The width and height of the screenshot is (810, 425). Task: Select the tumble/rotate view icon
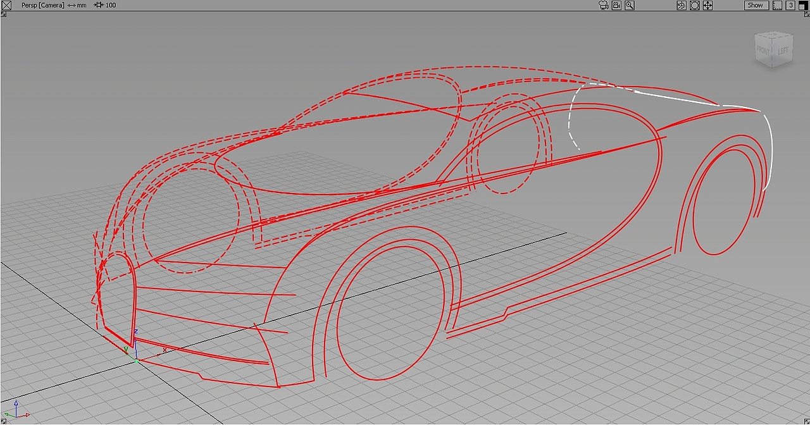pyautogui.click(x=682, y=5)
